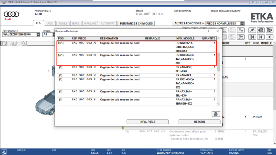Select the 063 P PR:QQ1+Q4Q row
Image resolution: width=276 pixels, height=155 pixels.
click(137, 83)
